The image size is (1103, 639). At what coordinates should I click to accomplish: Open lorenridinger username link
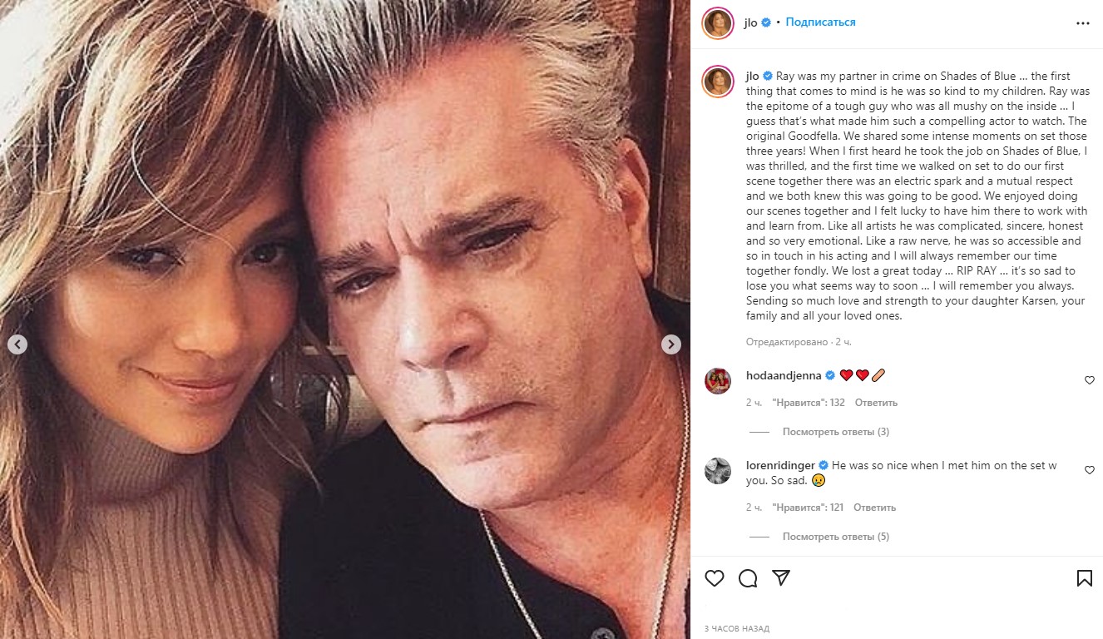tap(780, 465)
